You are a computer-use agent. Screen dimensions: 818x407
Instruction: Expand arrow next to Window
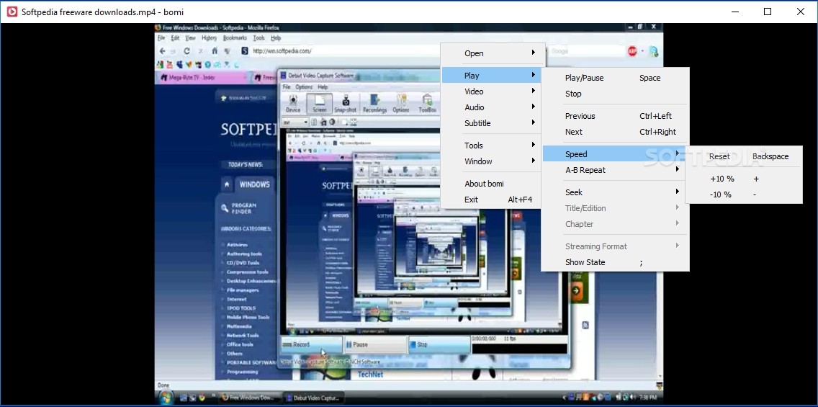(x=533, y=161)
